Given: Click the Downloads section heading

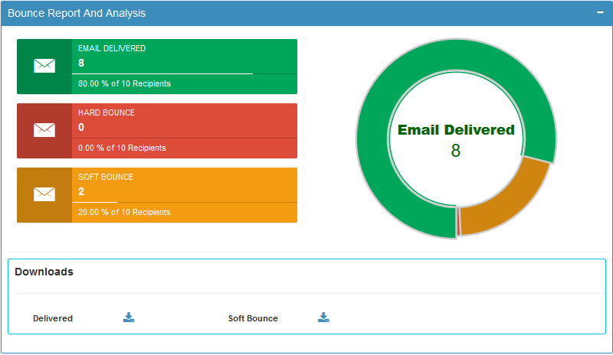Looking at the screenshot, I should tap(44, 272).
